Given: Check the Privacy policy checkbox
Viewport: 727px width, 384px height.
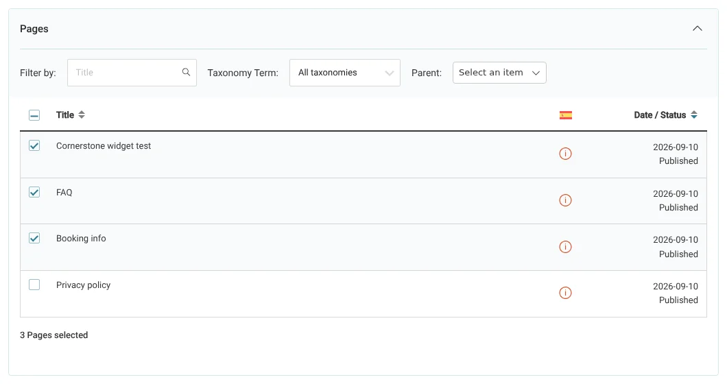Looking at the screenshot, I should (x=34, y=285).
